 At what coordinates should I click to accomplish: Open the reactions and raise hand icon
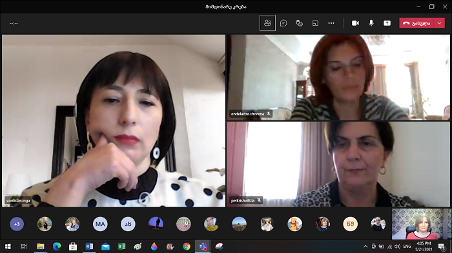point(300,23)
